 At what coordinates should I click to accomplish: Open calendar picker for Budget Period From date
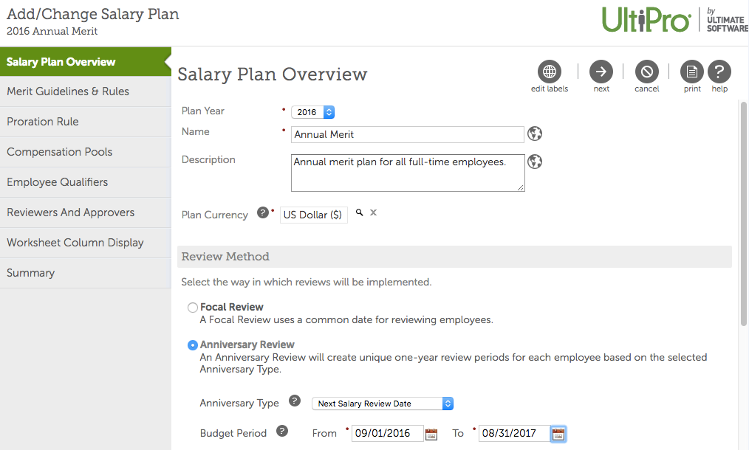pos(431,434)
